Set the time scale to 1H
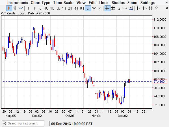This screenshot has height=127, width=169. pyautogui.click(x=64, y=8)
